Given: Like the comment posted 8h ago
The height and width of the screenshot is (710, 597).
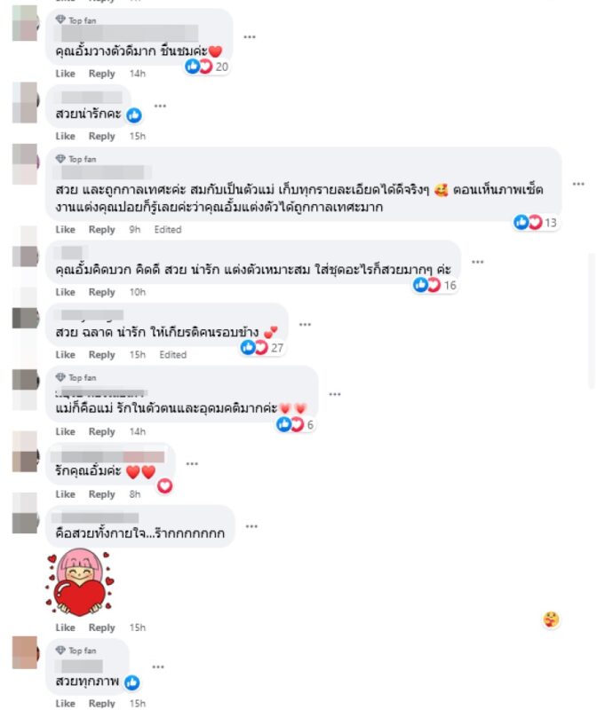Looking at the screenshot, I should (65, 494).
